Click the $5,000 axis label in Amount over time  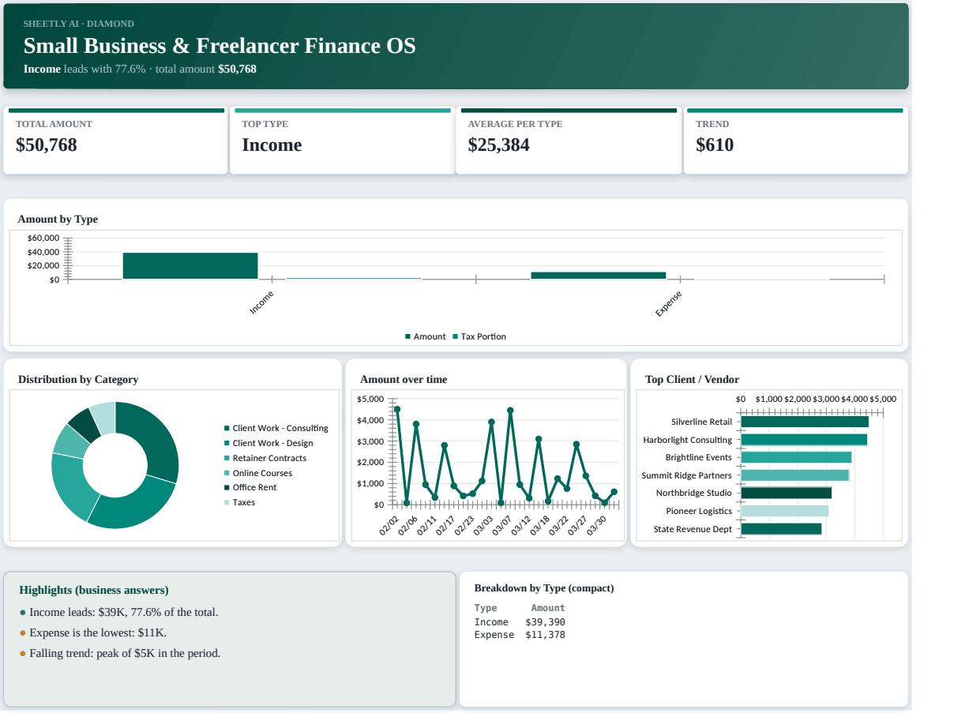pyautogui.click(x=371, y=399)
